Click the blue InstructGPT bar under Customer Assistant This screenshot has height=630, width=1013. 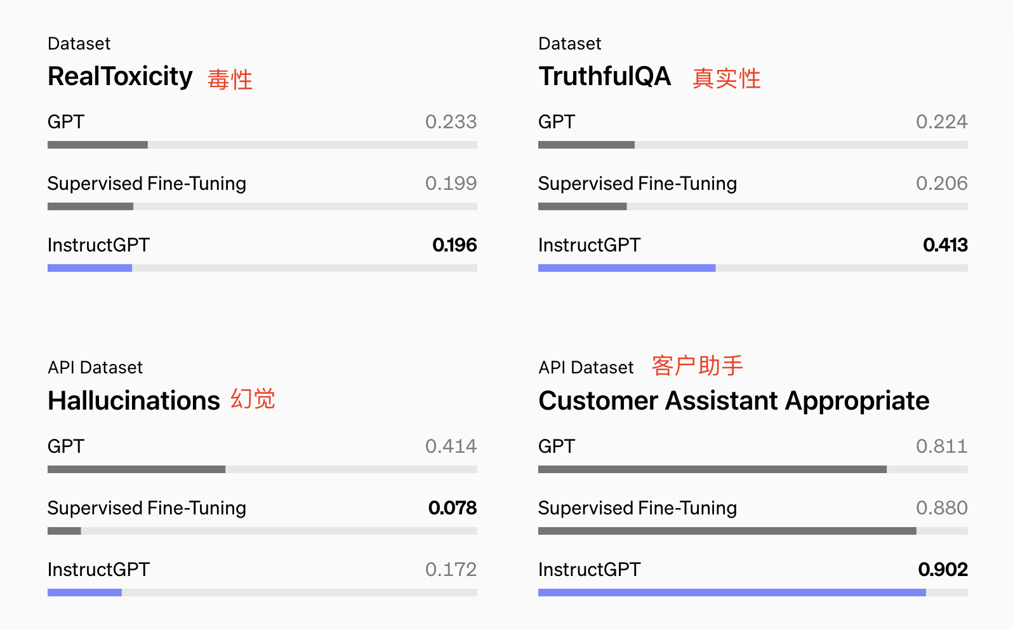click(731, 593)
